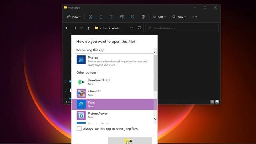Click the app list scroll down arrow

(155, 119)
